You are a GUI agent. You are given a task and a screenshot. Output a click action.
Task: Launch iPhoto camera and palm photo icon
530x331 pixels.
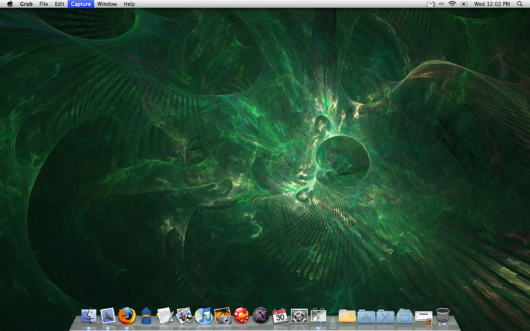[x=223, y=316]
